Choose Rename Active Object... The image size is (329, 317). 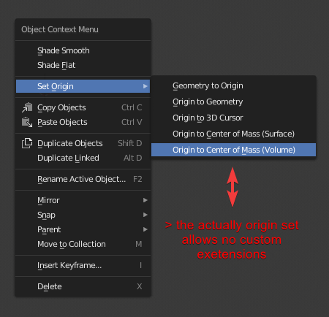83,179
